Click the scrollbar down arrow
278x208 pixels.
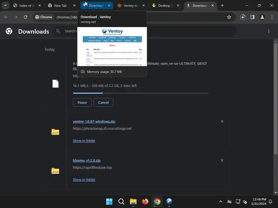pyautogui.click(x=276, y=193)
